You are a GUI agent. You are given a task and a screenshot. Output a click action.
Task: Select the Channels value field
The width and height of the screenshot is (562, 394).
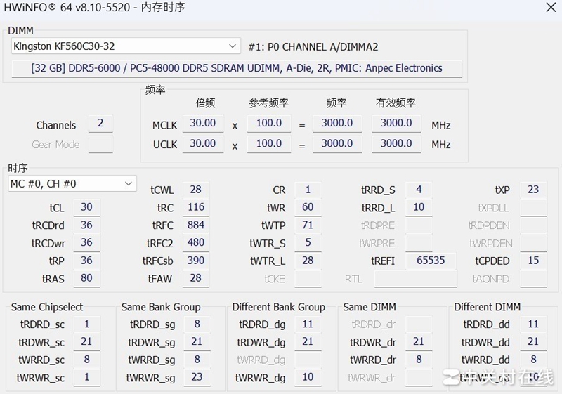click(100, 124)
